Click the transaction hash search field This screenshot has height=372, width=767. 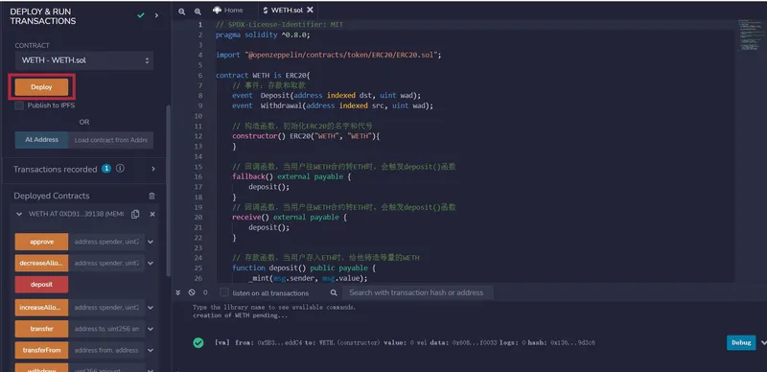tap(417, 292)
